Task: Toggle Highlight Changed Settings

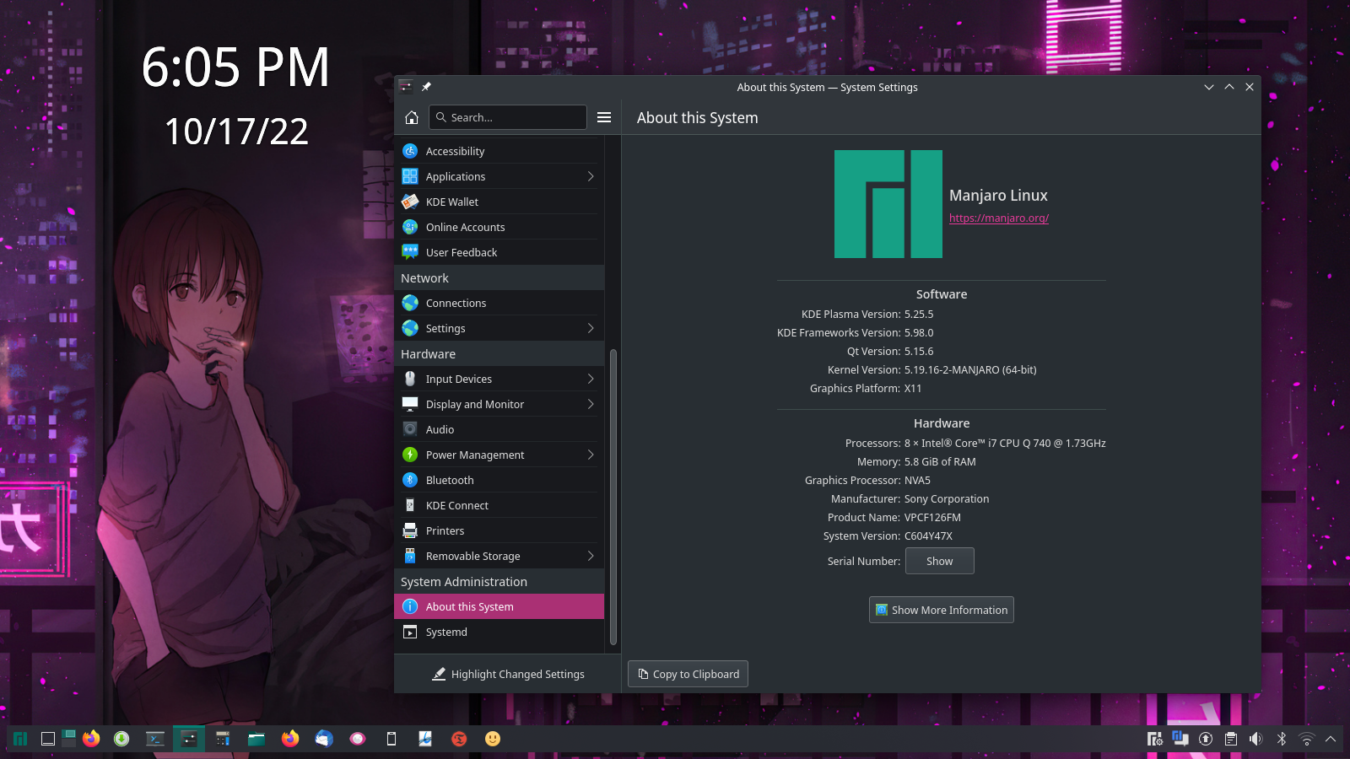Action: tap(508, 674)
